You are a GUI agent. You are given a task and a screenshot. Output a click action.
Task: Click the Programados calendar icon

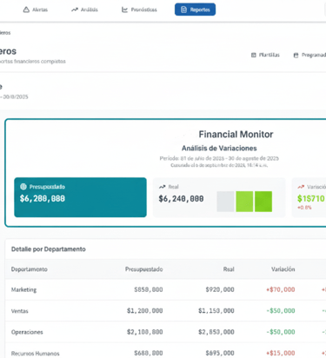pos(296,55)
